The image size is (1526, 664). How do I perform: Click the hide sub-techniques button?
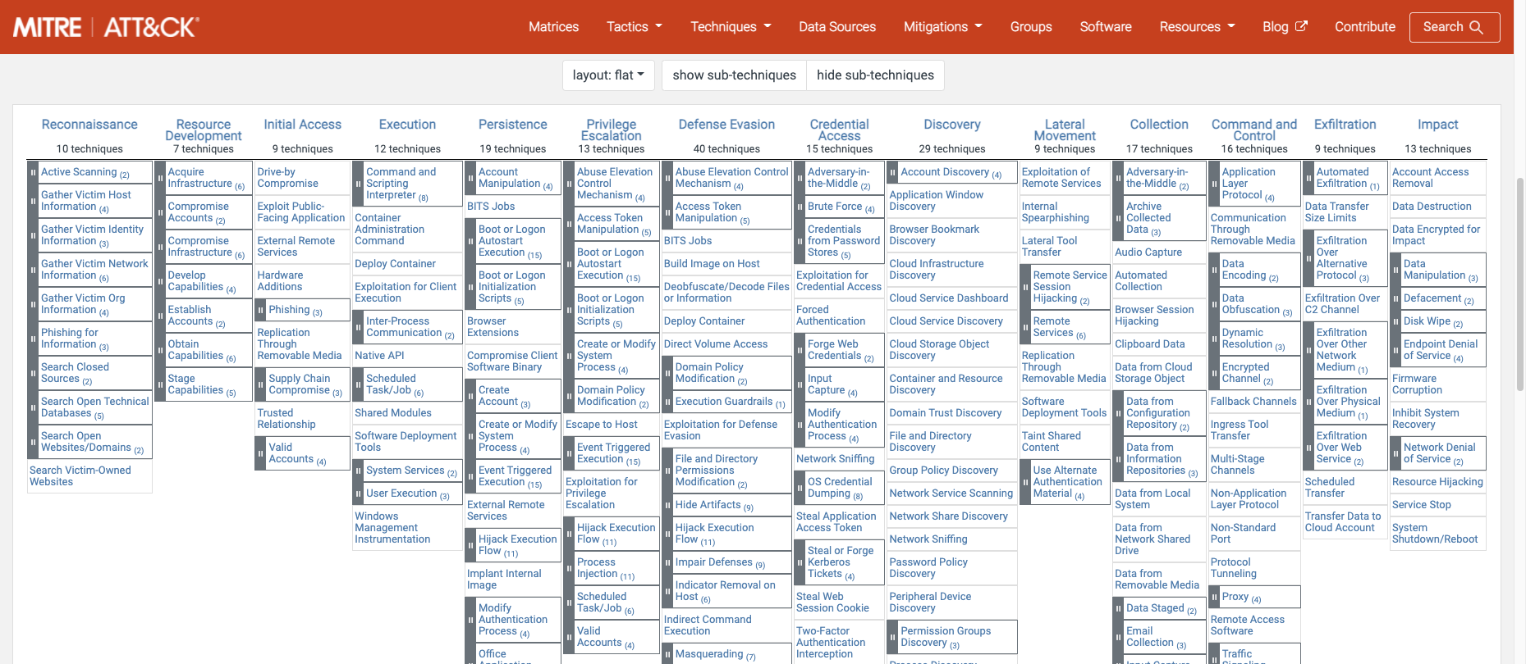875,75
